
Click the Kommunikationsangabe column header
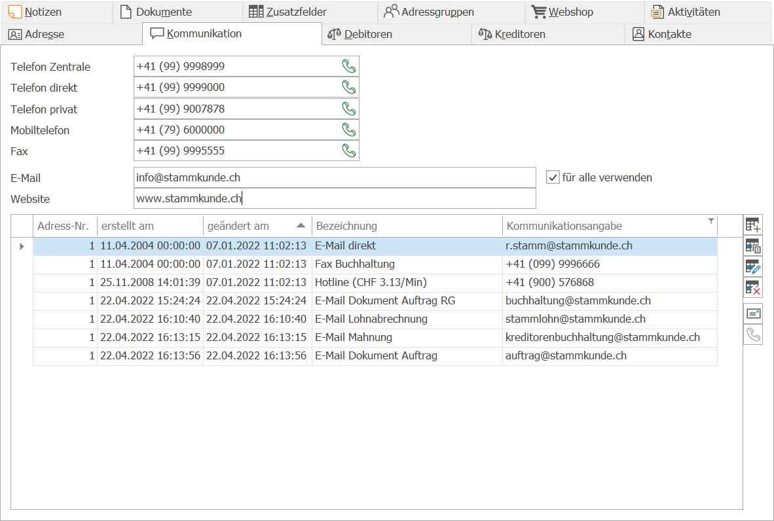coord(610,226)
